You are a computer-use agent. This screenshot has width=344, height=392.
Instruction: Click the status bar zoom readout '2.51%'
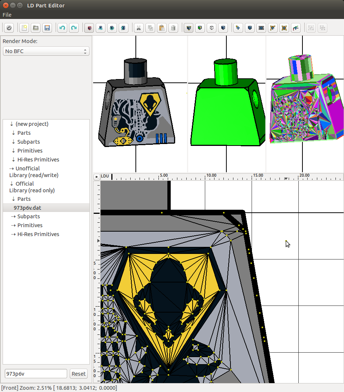(x=44, y=388)
